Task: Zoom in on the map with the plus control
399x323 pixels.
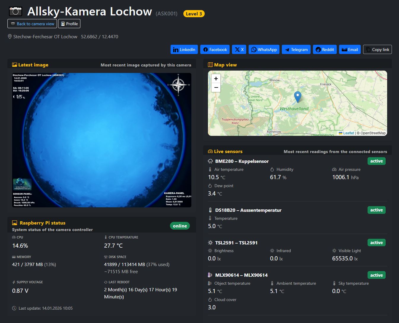Action: tap(216, 79)
